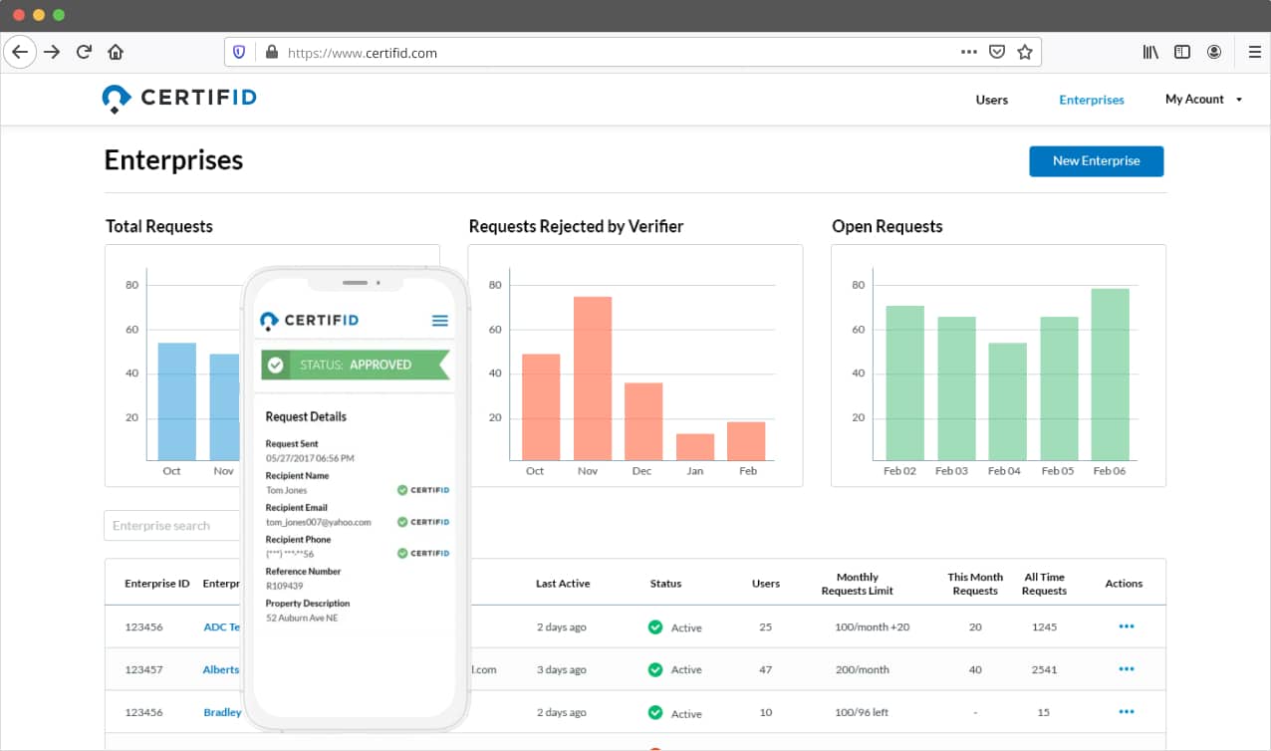
Task: Click the Feb 04 bar in Open Requests chart
Action: coord(1007,401)
